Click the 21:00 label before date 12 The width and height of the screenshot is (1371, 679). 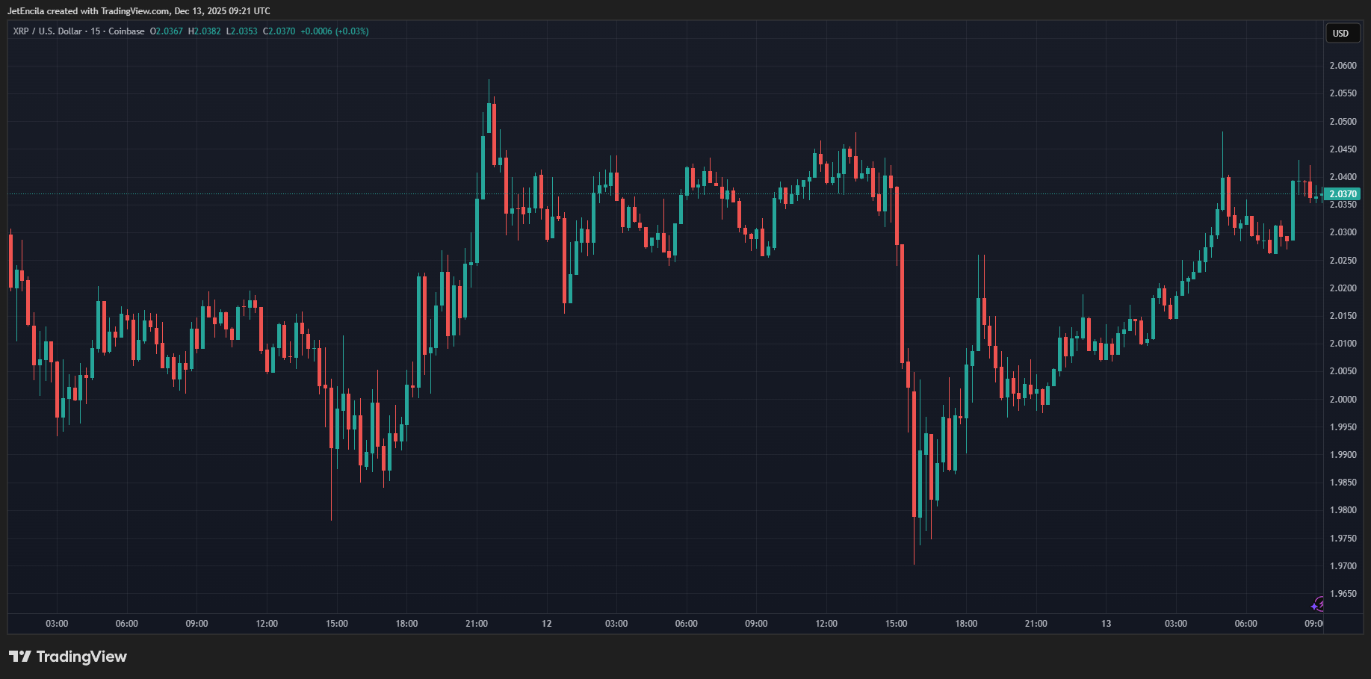477,624
